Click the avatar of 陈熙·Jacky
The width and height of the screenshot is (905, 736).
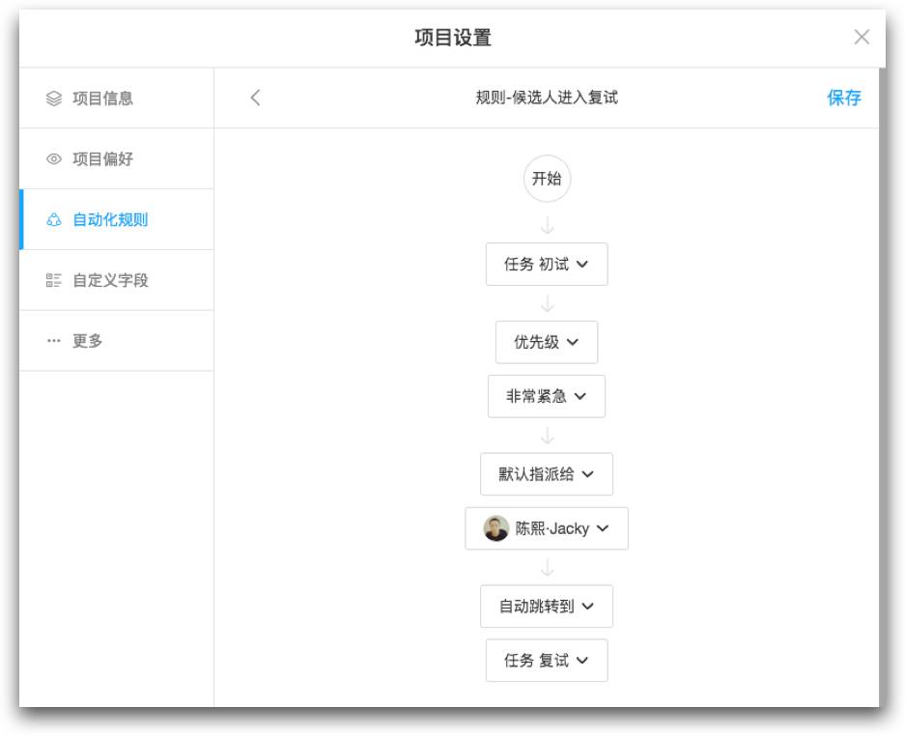click(x=495, y=528)
